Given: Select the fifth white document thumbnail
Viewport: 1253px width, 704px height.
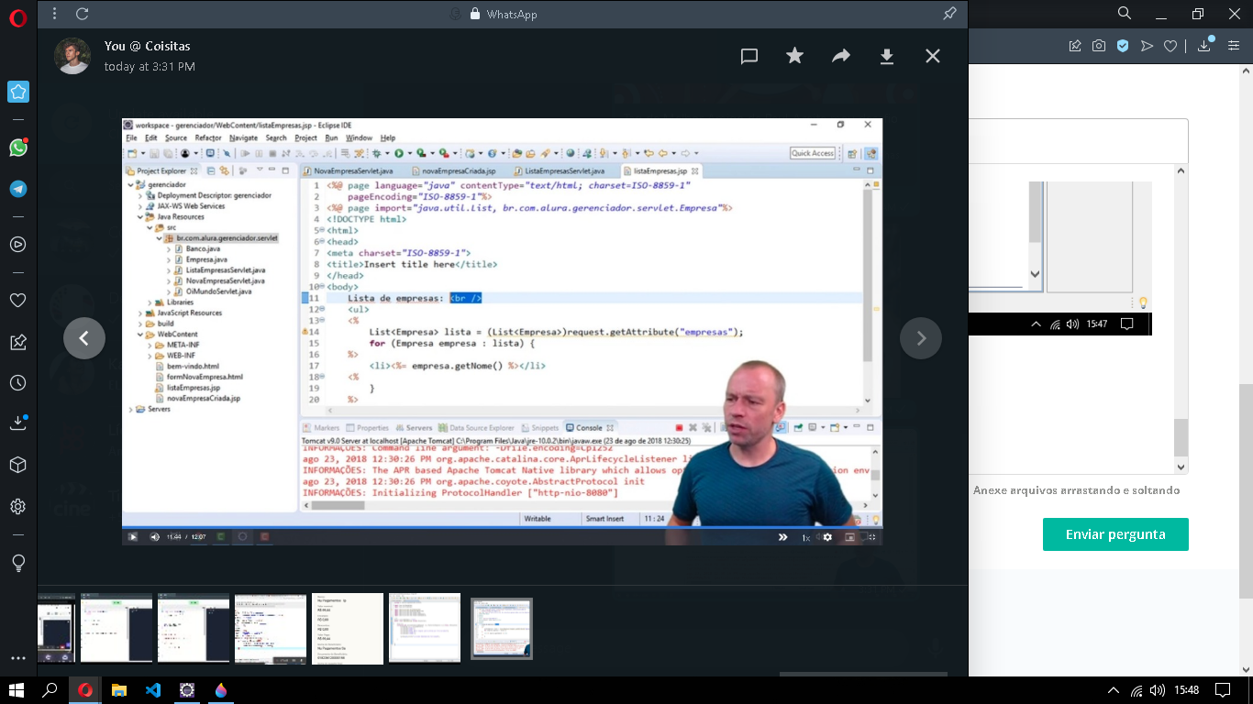Looking at the screenshot, I should click(x=348, y=628).
